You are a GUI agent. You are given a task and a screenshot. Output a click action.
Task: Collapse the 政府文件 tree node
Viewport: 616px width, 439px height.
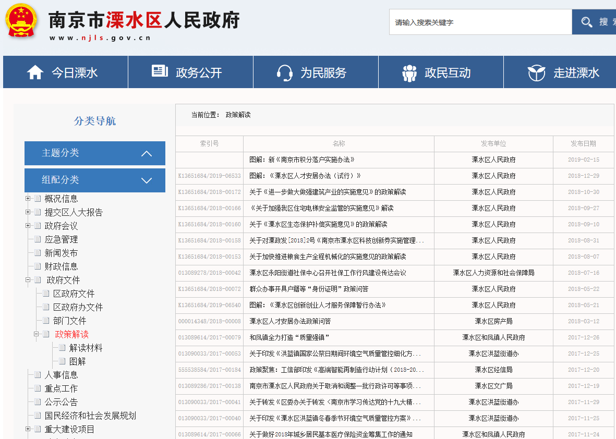28,280
